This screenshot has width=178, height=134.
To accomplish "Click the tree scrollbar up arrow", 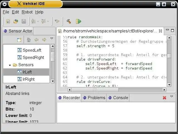I will (53, 46).
